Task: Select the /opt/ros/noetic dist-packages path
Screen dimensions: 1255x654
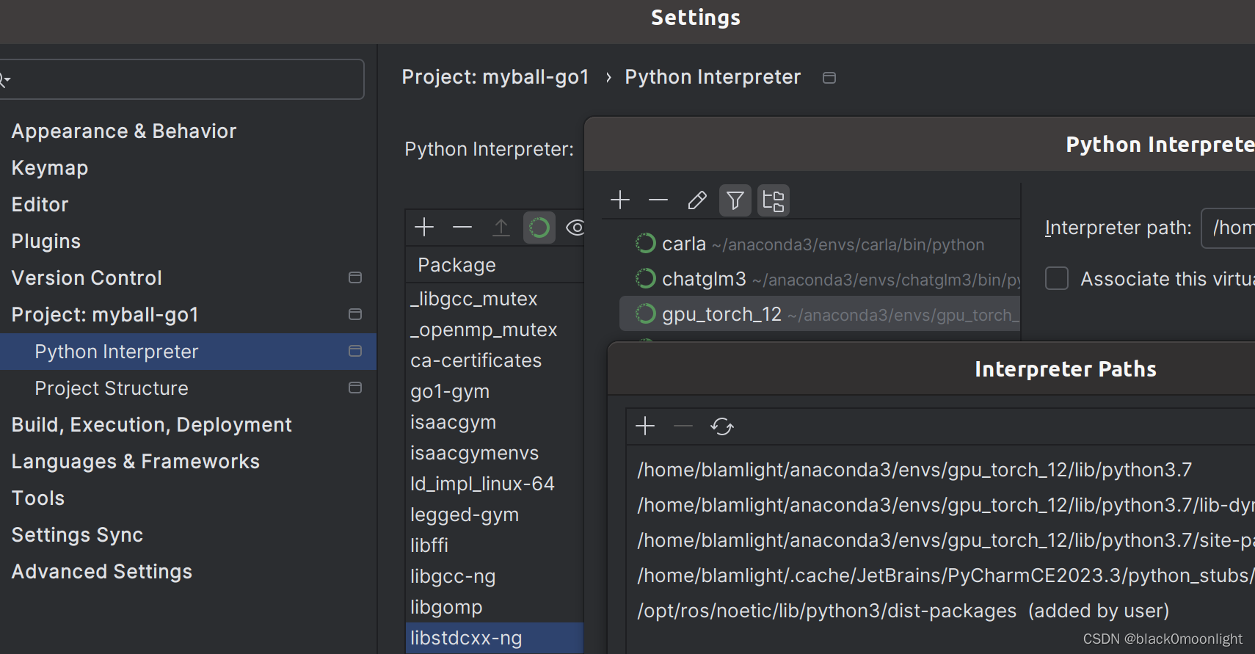Action: click(x=826, y=611)
